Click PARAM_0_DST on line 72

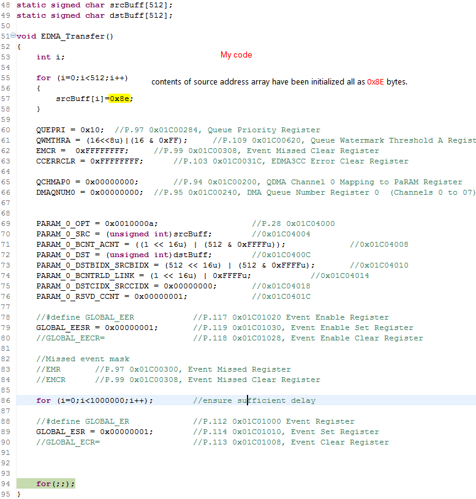(x=63, y=255)
